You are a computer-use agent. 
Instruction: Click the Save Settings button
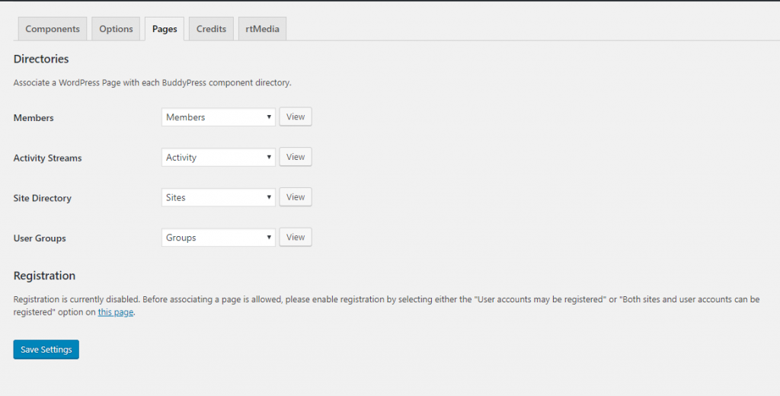(46, 350)
